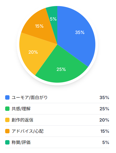Select the 称賛/評価 legend label
Image resolution: width=116 pixels, height=153 pixels.
point(21,142)
